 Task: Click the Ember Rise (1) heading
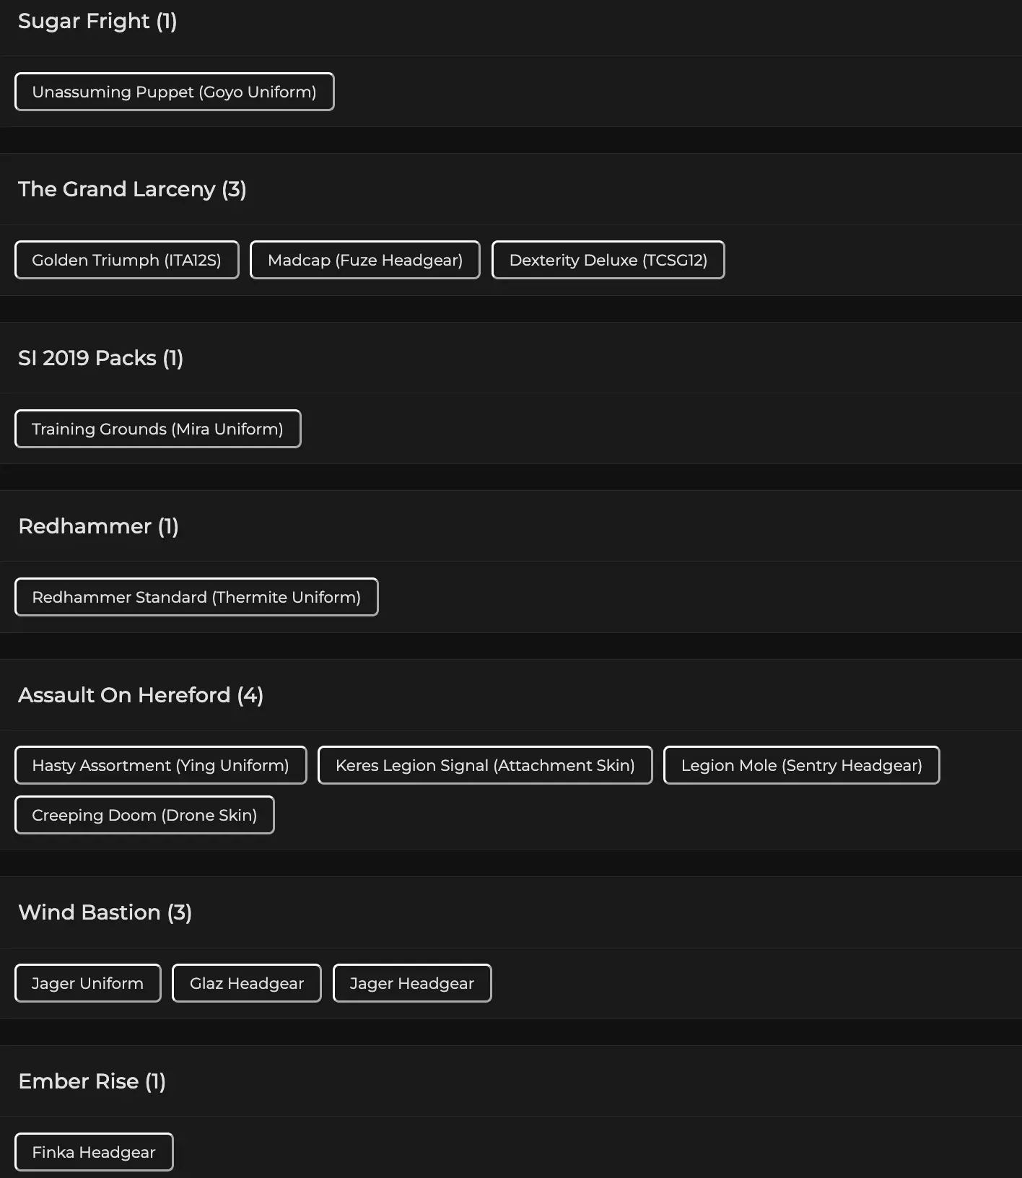click(x=92, y=1081)
